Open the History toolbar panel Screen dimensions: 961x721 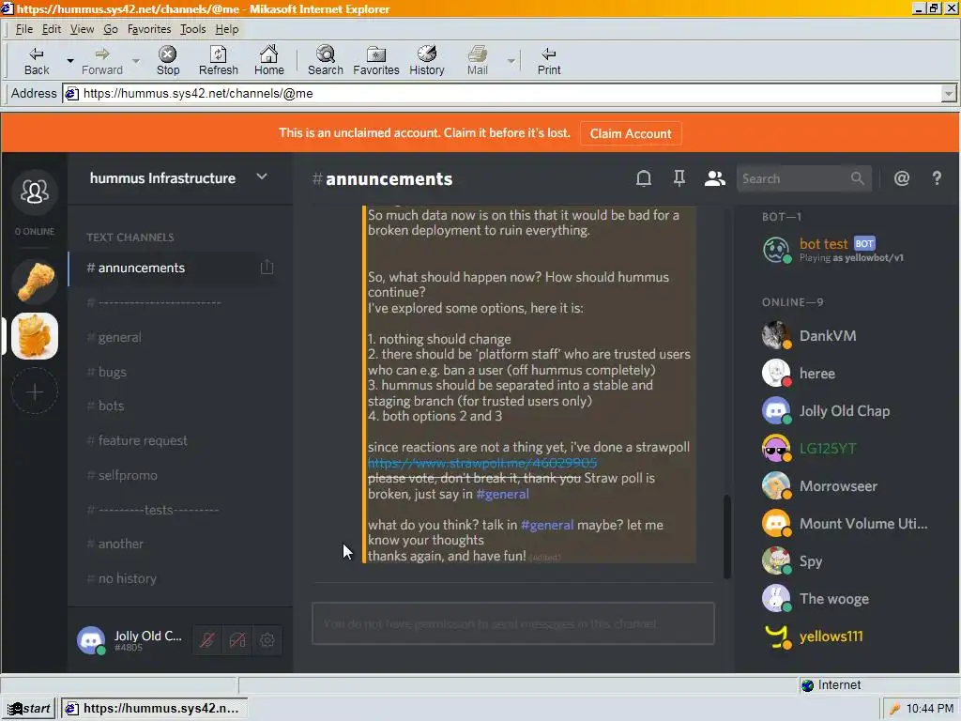coord(427,61)
